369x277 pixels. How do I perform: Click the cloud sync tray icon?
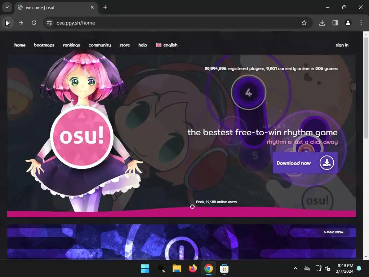307,268
